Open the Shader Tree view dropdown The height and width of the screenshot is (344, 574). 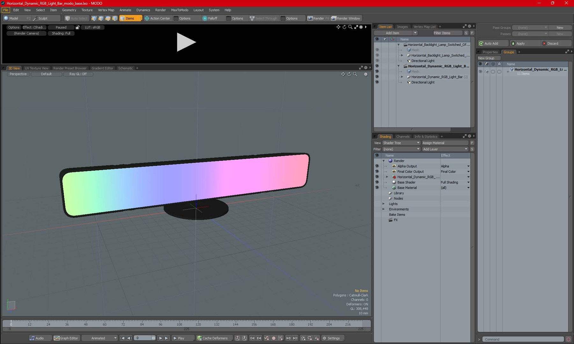401,143
